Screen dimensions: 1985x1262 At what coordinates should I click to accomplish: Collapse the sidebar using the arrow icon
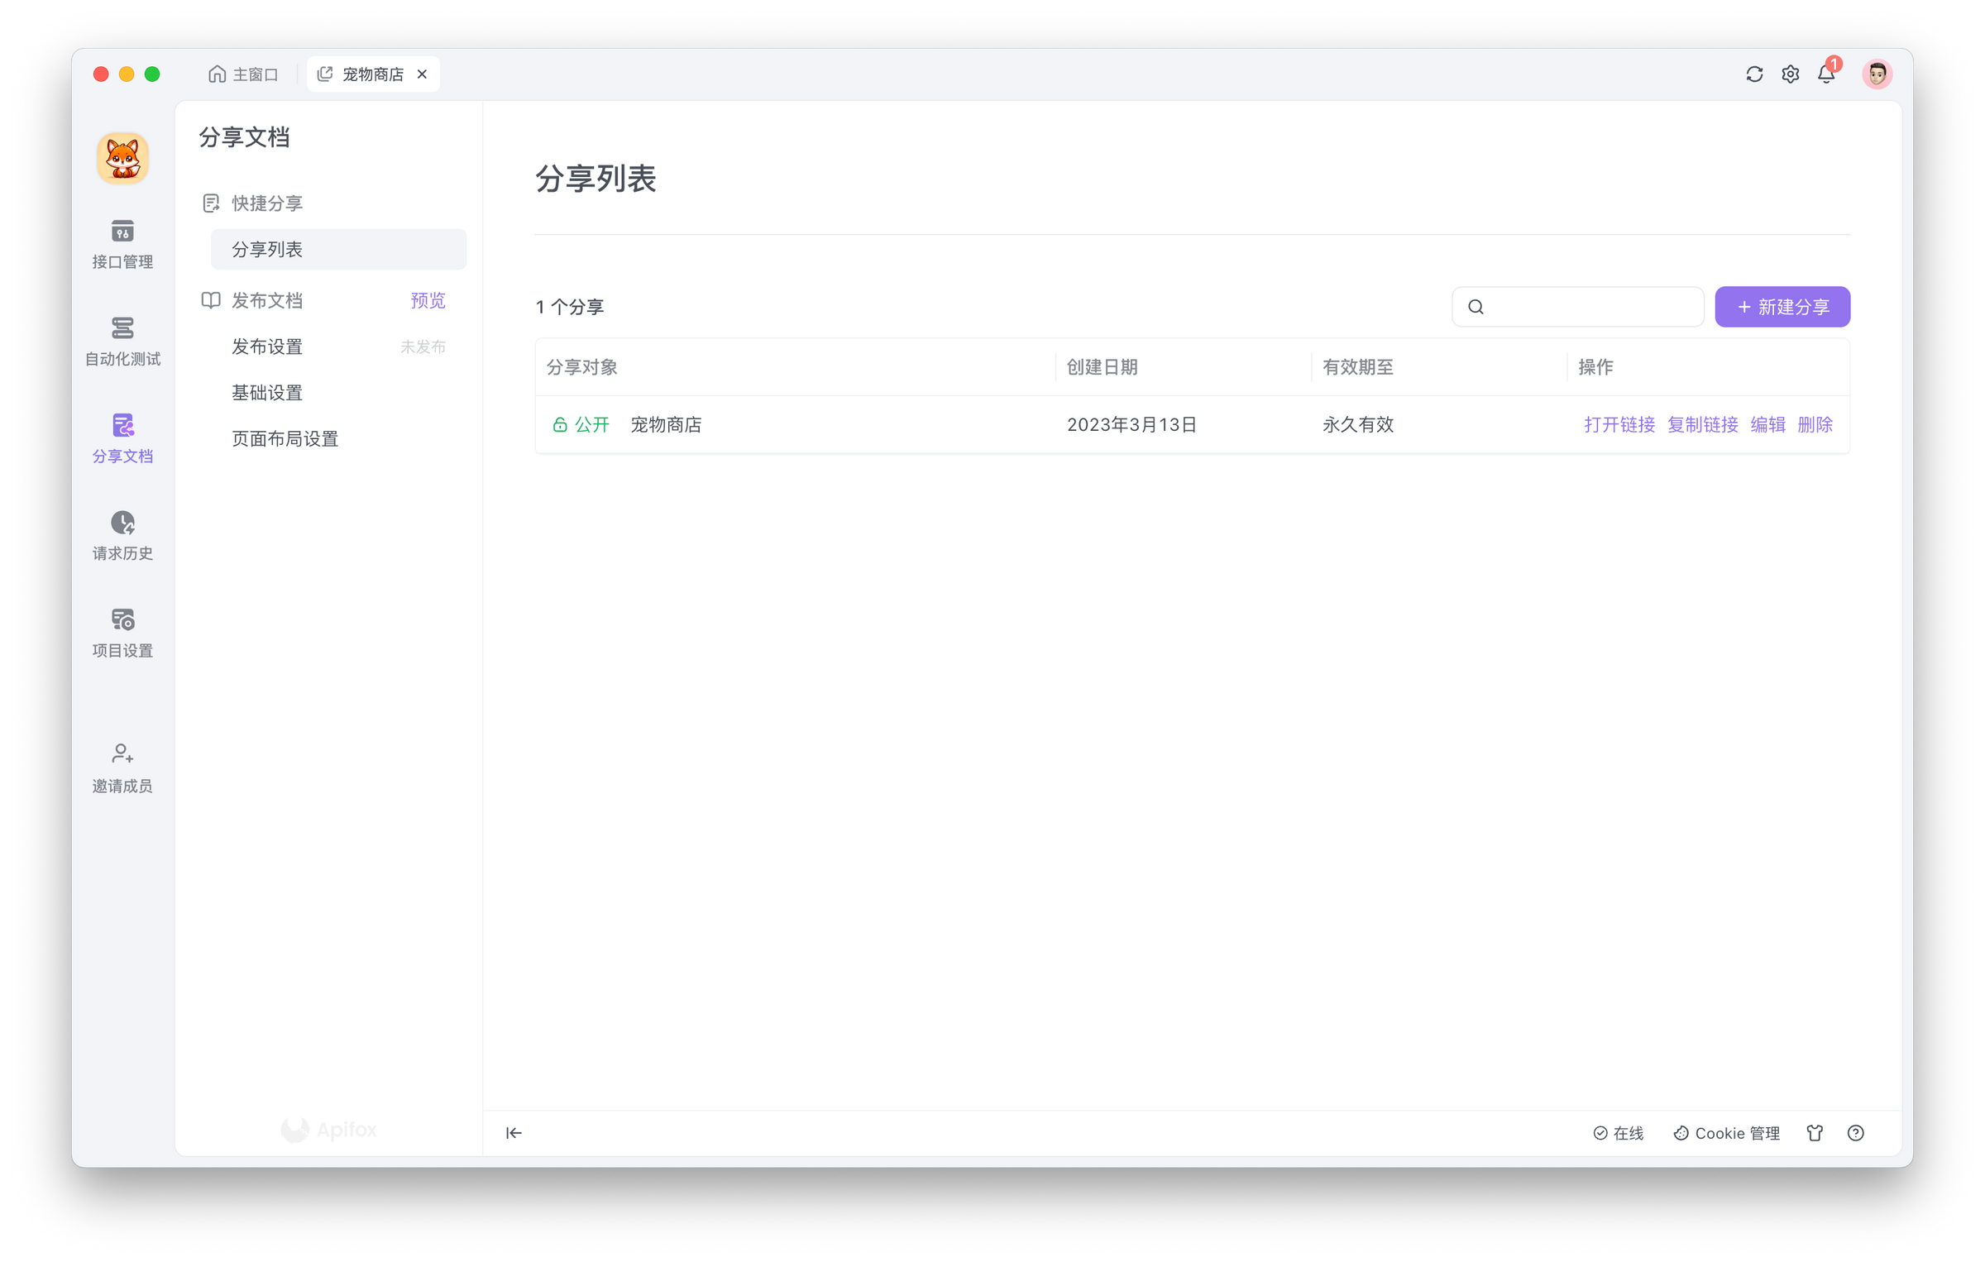pos(514,1133)
